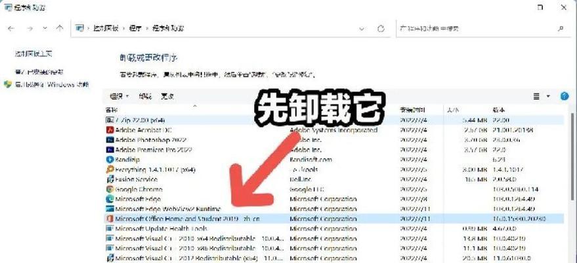Screen dimensions: 577x263
Task: Click version "103.0.5060.114"
Action: (515, 189)
